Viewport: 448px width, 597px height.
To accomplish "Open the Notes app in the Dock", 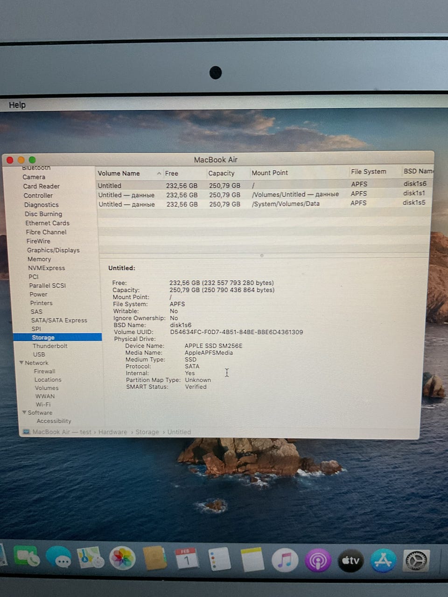I will (252, 560).
